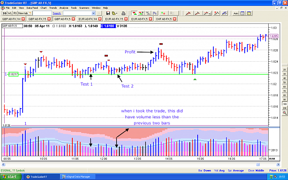This screenshot has width=288, height=180.
Task: Click the first red trend line icon
Action: tap(188, 13)
